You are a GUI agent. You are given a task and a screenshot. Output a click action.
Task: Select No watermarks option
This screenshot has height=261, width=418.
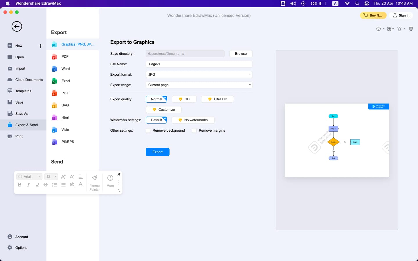coord(193,120)
